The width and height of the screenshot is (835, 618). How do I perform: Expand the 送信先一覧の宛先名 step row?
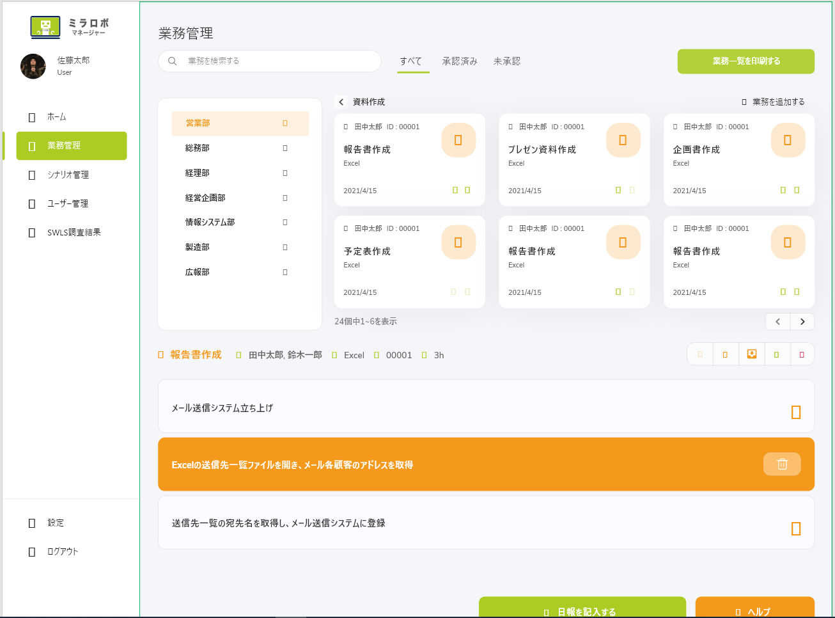pos(795,528)
